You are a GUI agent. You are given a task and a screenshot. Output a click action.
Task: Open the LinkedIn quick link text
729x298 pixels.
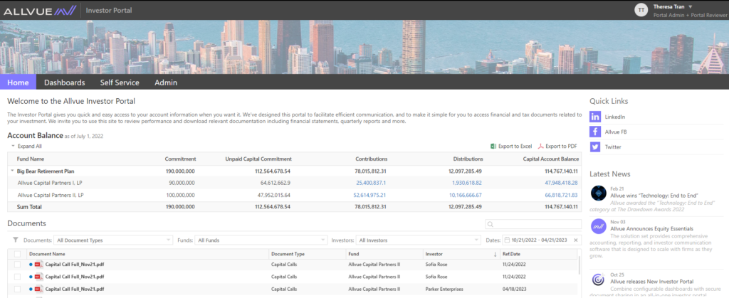615,117
